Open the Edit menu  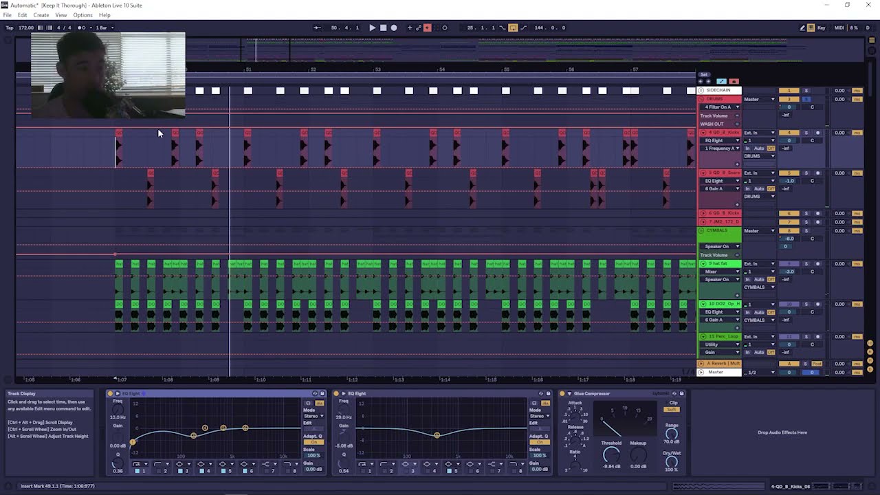coord(23,15)
